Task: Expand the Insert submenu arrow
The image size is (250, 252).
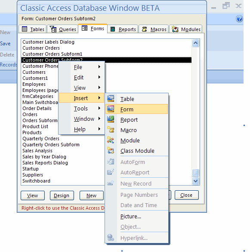Action: pyautogui.click(x=99, y=98)
